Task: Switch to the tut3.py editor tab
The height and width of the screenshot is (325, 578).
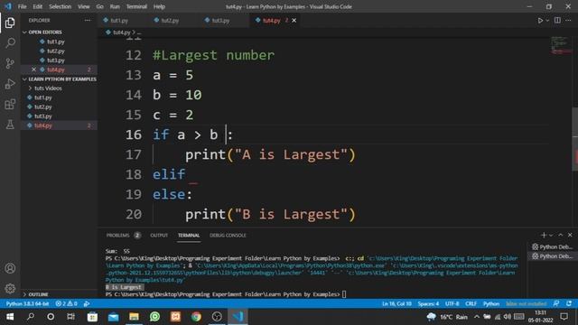Action: (x=220, y=21)
